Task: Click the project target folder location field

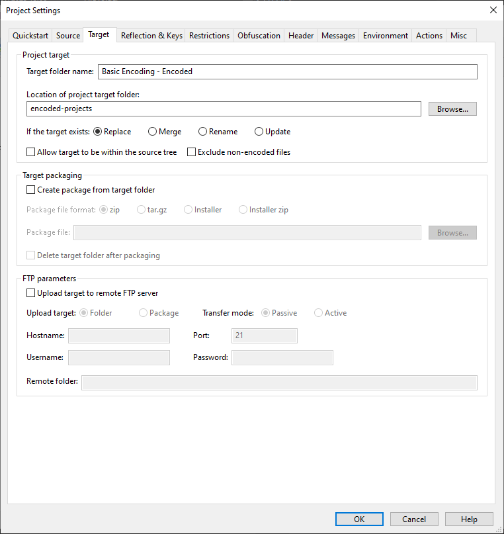Action: coord(224,109)
